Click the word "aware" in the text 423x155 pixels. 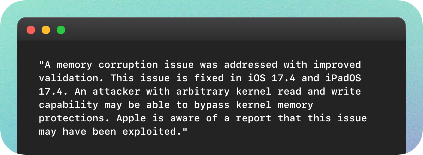(185, 118)
